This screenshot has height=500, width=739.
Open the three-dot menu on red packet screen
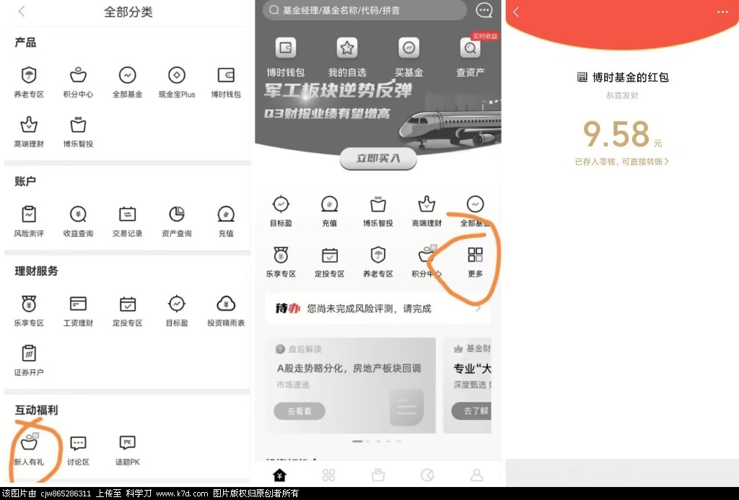click(722, 12)
